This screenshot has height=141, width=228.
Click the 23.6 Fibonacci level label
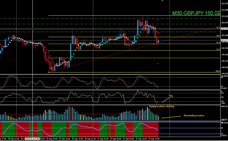[218, 28]
